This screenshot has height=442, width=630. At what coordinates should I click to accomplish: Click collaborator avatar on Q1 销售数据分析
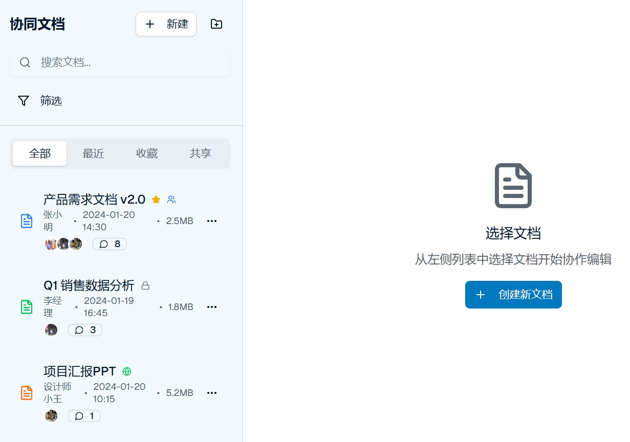tap(51, 330)
